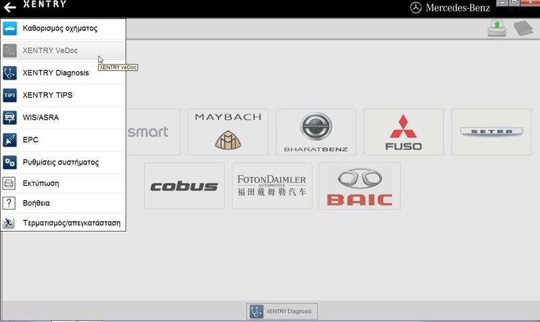
Task: Choose the BharatBenz brand tile
Action: 316,132
